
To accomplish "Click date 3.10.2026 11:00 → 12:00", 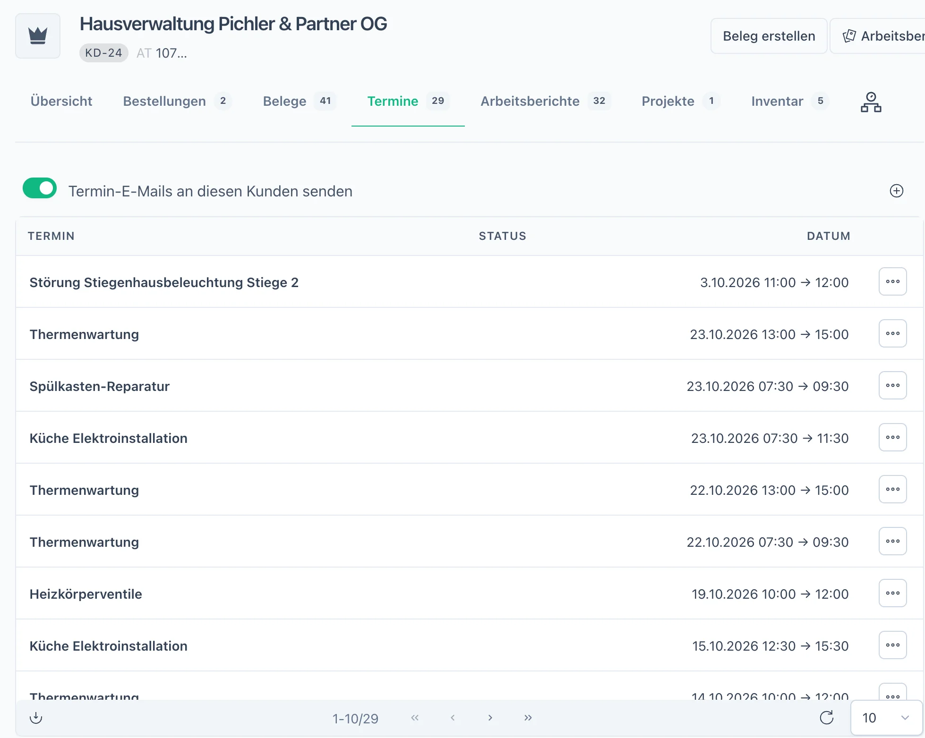I will point(774,282).
